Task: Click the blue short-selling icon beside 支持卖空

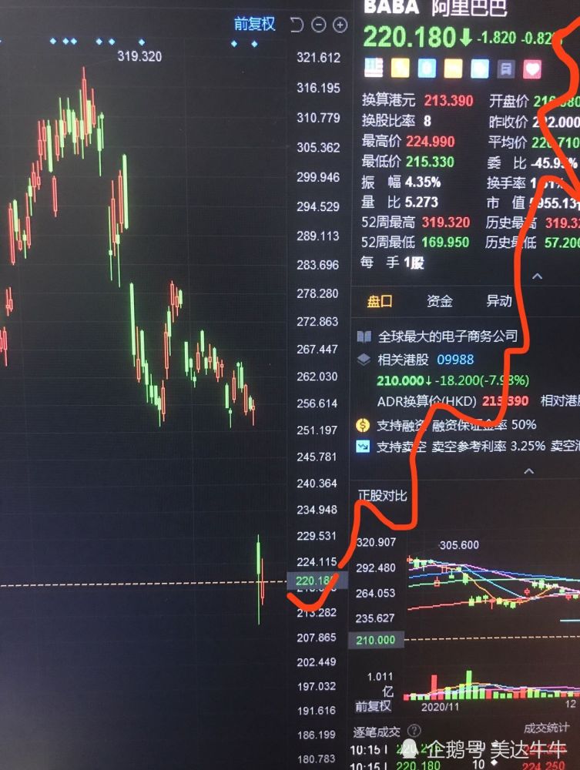Action: tap(363, 447)
